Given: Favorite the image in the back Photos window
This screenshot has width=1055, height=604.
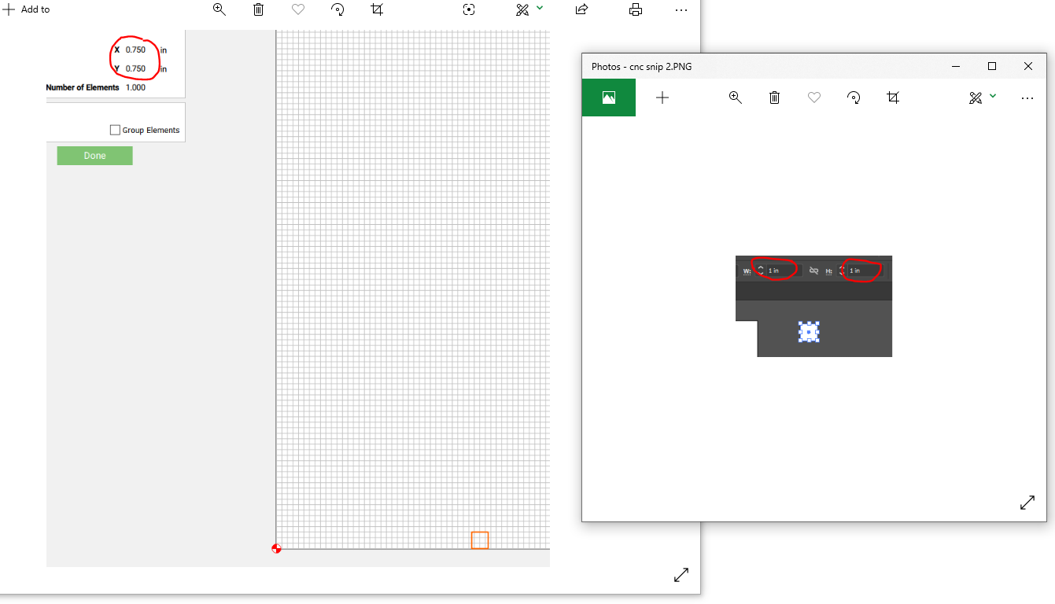Looking at the screenshot, I should 298,9.
